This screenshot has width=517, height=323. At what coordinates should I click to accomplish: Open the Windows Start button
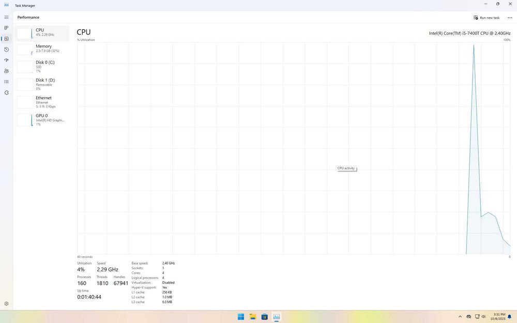[x=241, y=317]
